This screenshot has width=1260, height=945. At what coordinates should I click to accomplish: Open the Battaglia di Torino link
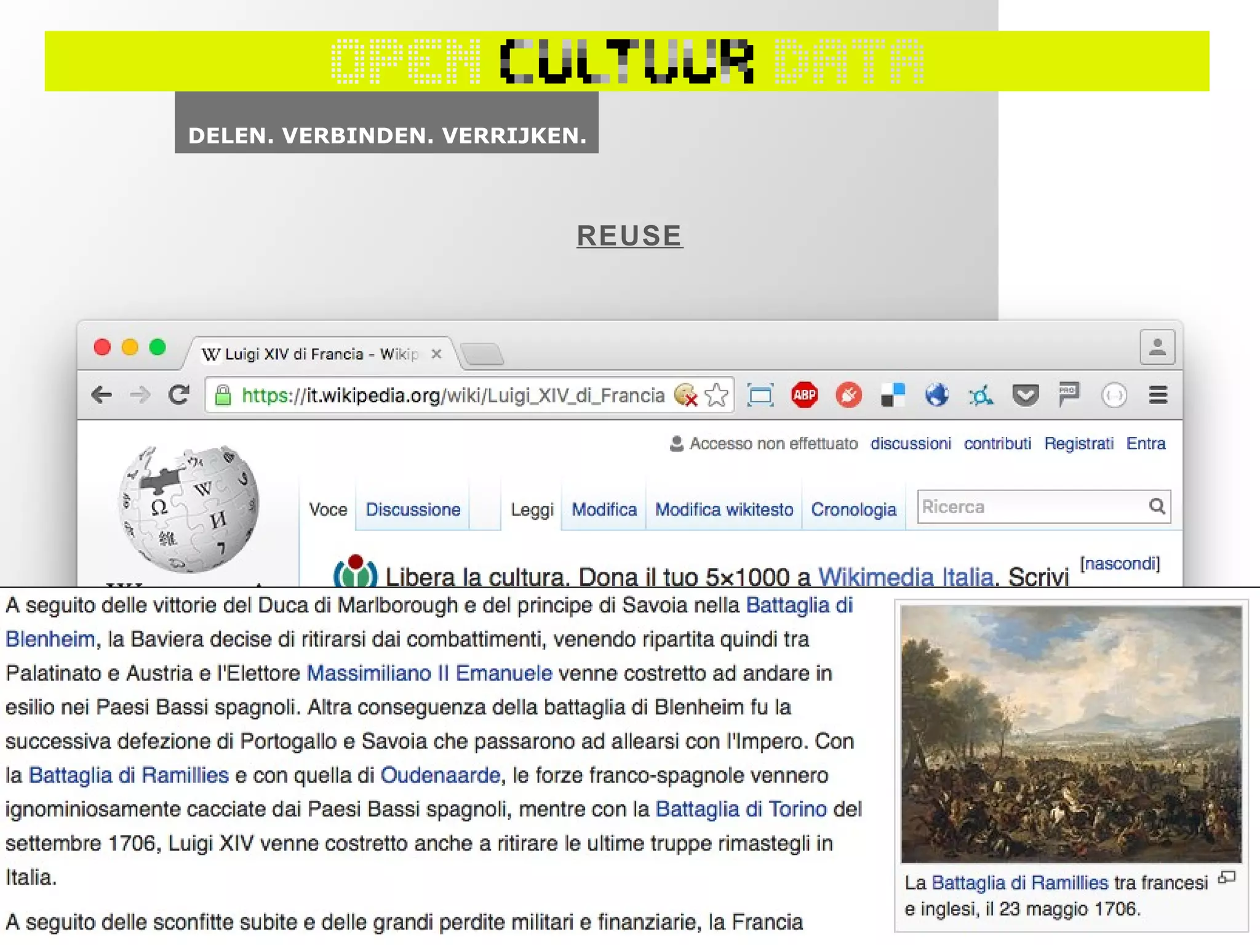741,809
